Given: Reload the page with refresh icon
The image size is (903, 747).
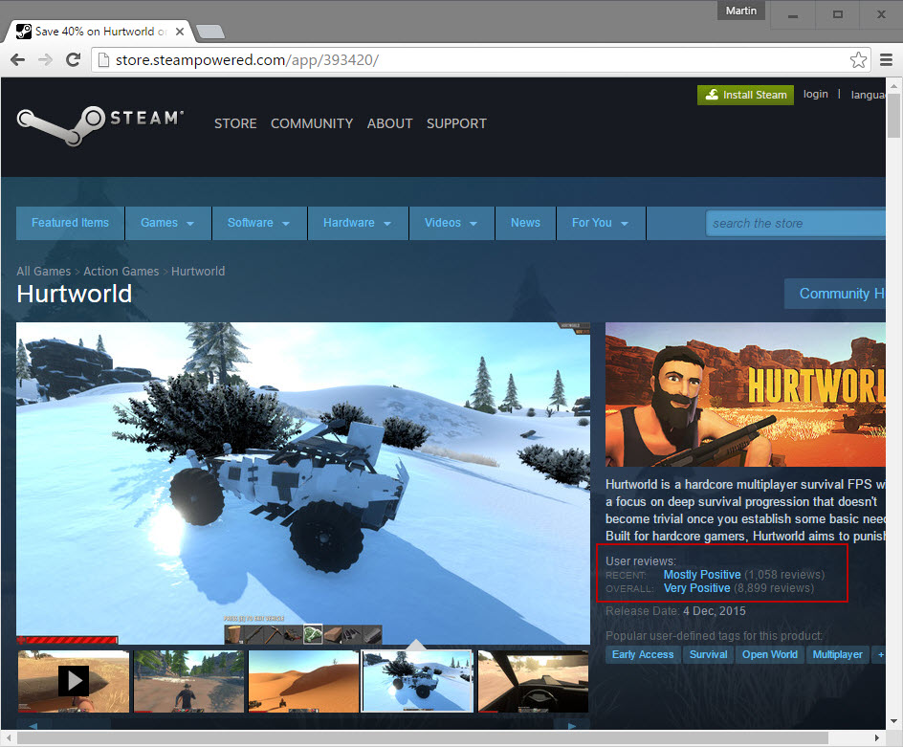Looking at the screenshot, I should [73, 59].
